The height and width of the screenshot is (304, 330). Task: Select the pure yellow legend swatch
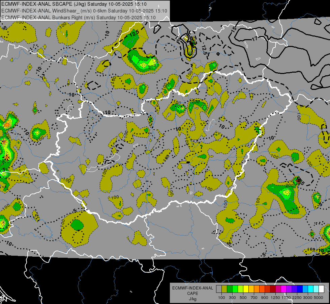coord(246,289)
